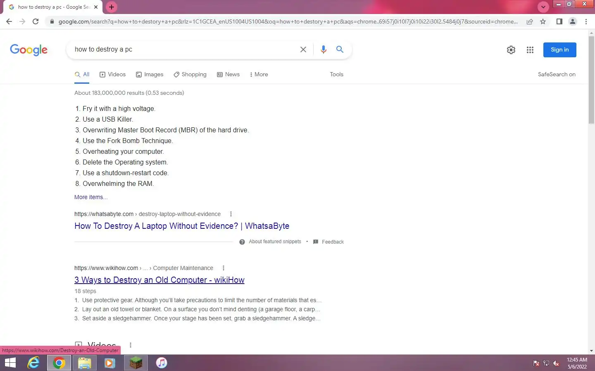Viewport: 595px width, 371px height.
Task: Click the browser forward arrow
Action: click(x=22, y=21)
